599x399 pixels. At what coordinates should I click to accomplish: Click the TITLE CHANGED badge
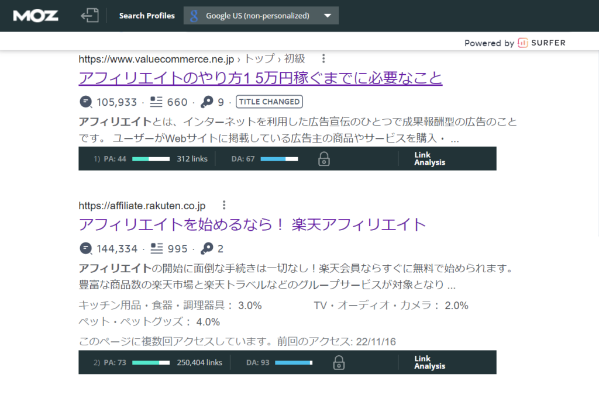coord(269,102)
